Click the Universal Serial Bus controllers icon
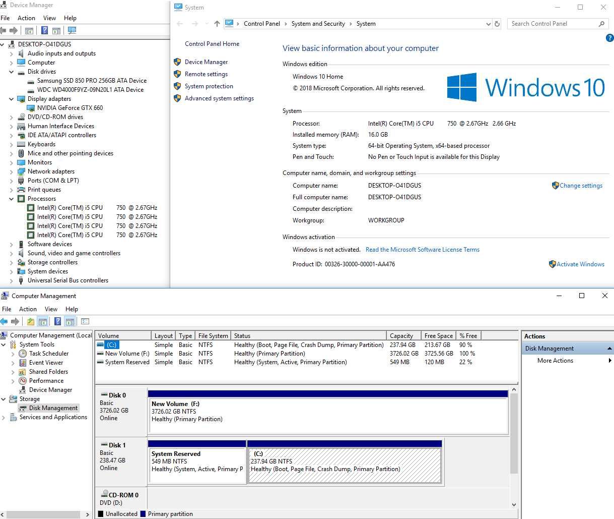614x519 pixels. [x=21, y=280]
